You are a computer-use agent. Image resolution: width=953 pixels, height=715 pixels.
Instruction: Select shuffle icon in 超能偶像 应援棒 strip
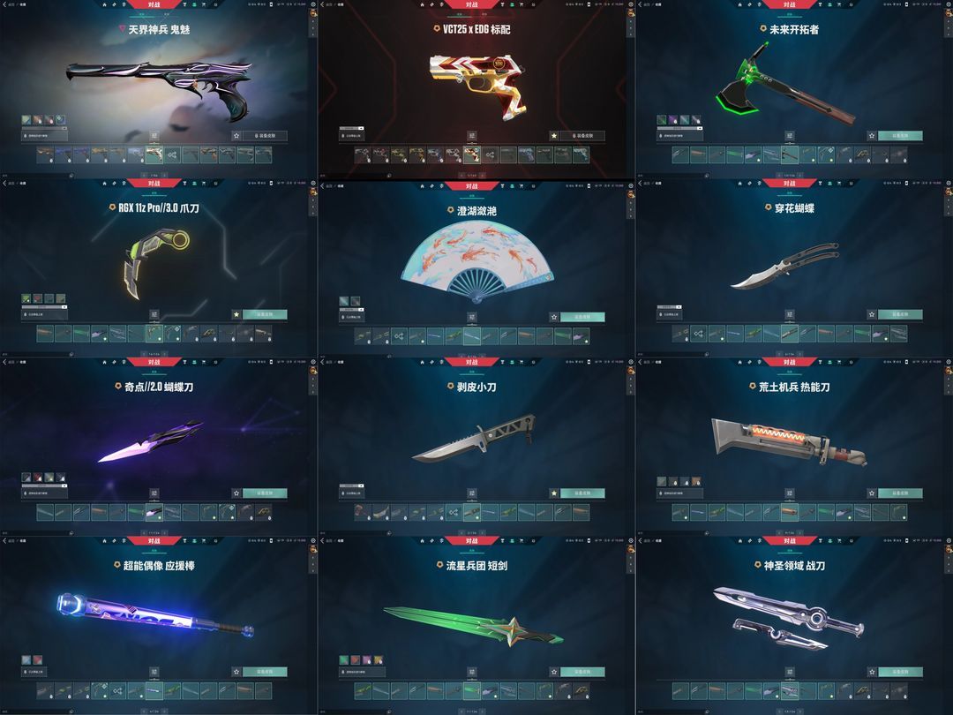(x=118, y=691)
